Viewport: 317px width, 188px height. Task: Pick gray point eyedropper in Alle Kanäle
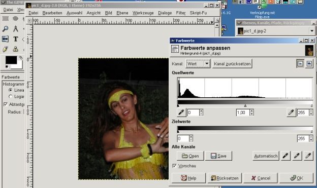pos(297,156)
